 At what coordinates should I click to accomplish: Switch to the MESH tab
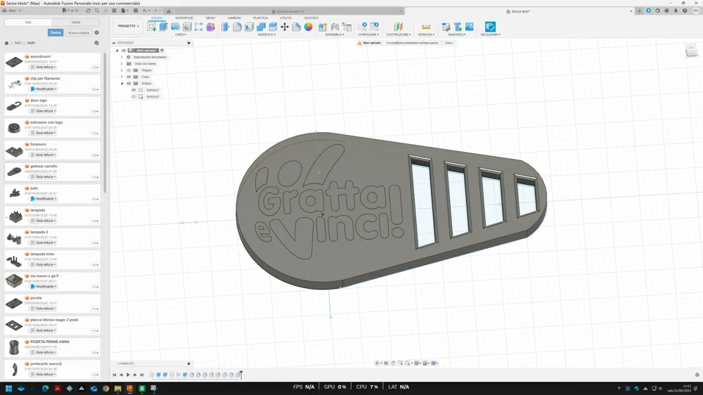[210, 18]
